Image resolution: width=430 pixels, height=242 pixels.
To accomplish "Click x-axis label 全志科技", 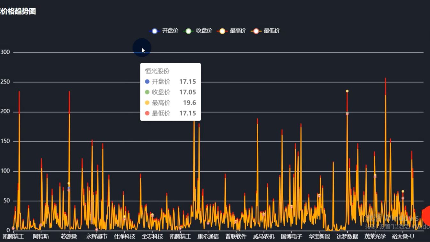I will pos(152,237).
